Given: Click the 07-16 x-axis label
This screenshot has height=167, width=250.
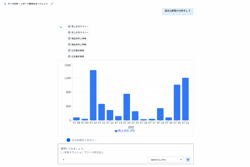Looking at the screenshot, I should (143, 123).
